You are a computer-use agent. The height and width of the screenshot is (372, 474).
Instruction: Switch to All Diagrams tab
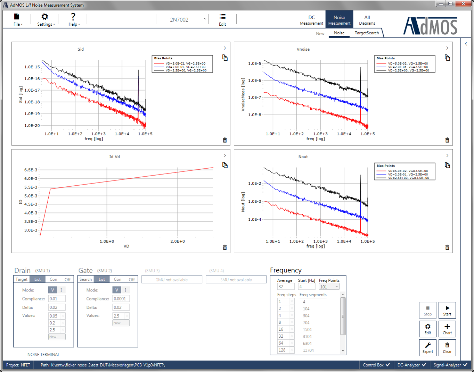367,20
